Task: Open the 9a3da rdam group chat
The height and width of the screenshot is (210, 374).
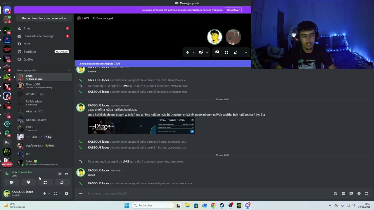Action: click(44, 103)
